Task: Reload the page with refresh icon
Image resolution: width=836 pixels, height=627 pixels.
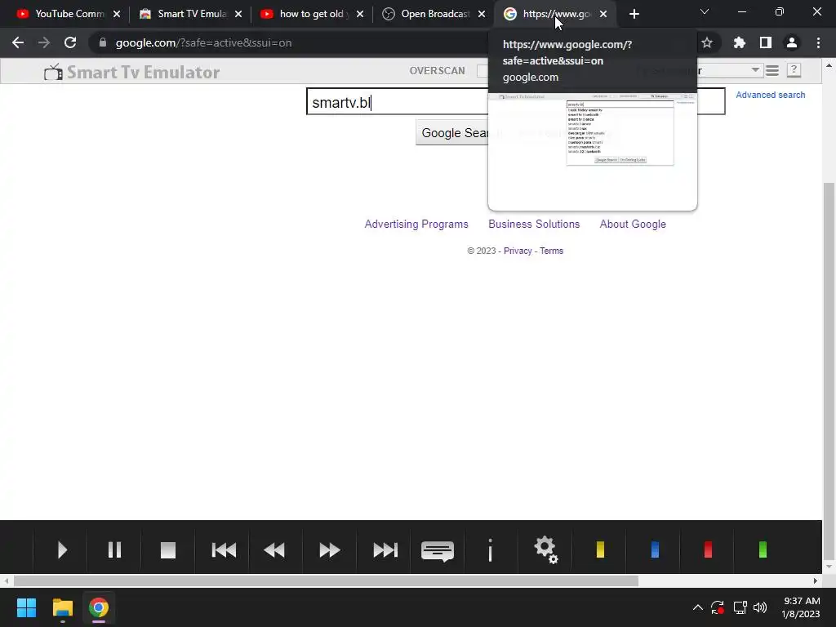Action: [x=70, y=42]
